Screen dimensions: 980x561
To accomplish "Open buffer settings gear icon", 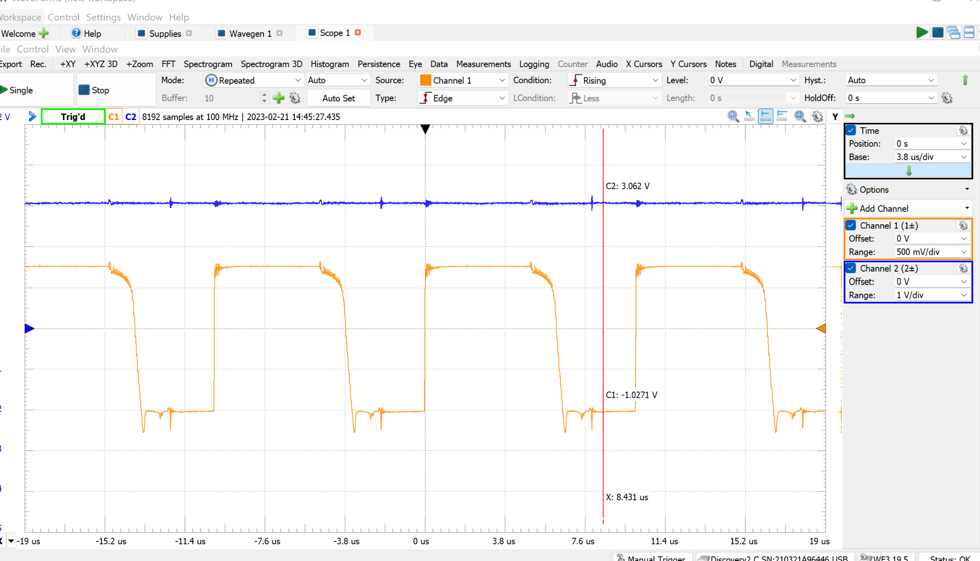I will 295,98.
